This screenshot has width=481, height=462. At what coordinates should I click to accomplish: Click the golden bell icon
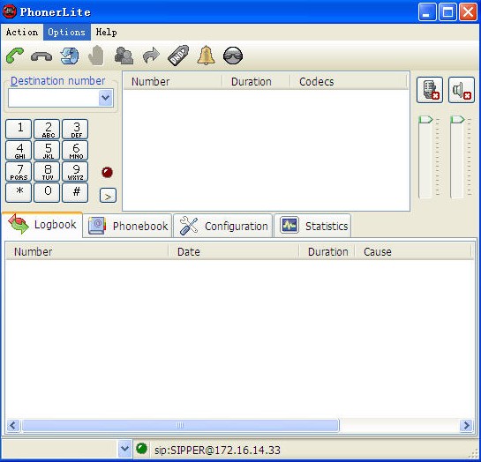(x=206, y=56)
